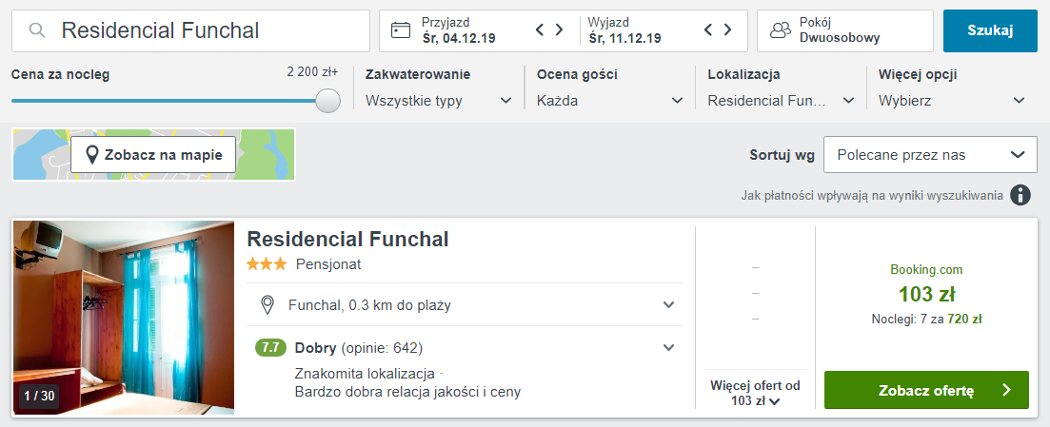Screen dimensions: 1050x427
Task: Click the Zobacz ofertę button
Action: 925,390
